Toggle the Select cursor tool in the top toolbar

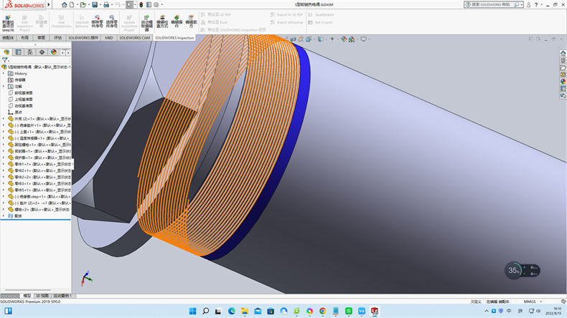click(x=129, y=4)
